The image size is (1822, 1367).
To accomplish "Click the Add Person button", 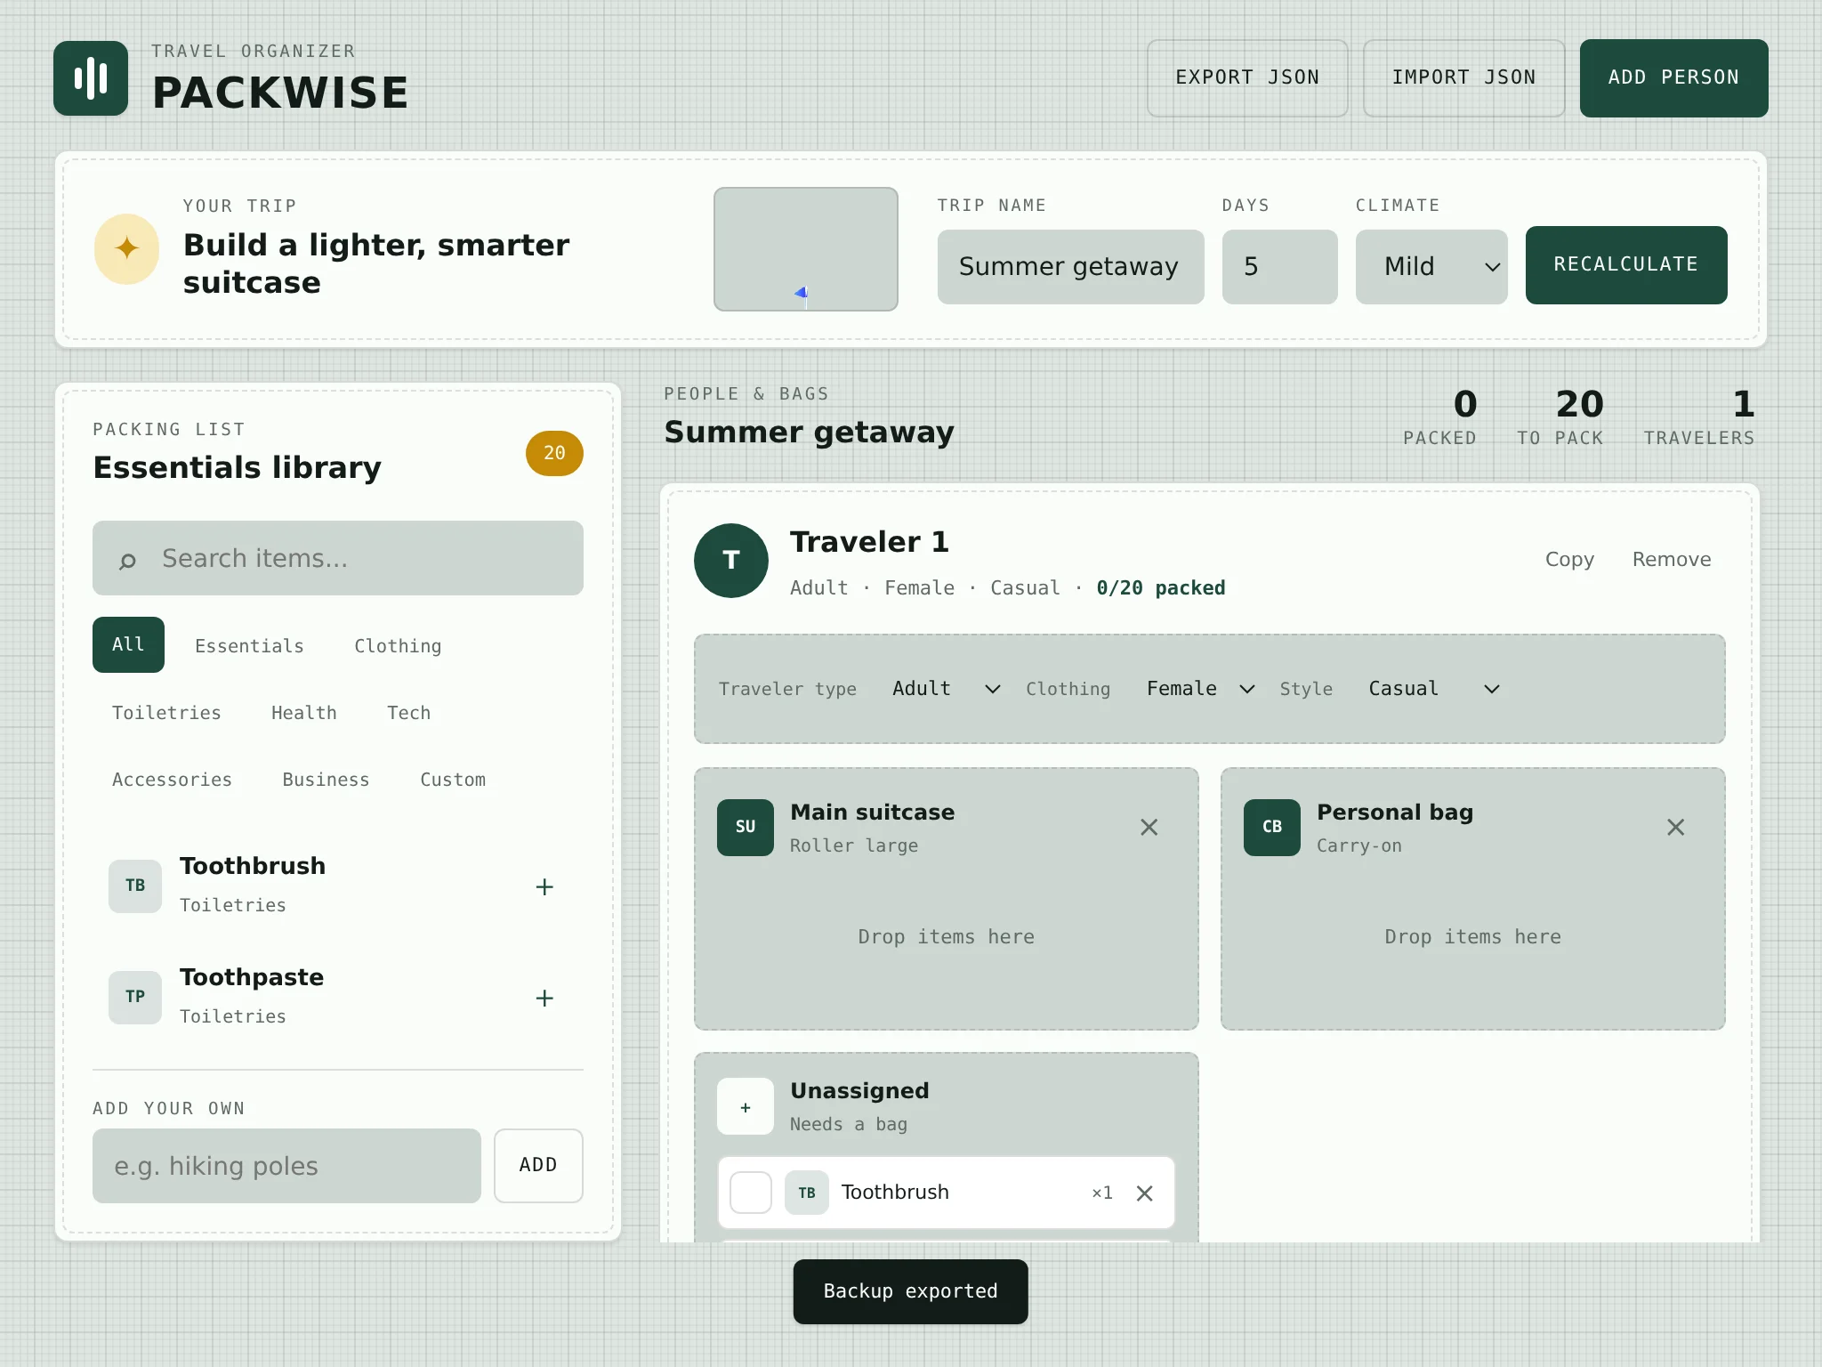I will click(x=1673, y=78).
